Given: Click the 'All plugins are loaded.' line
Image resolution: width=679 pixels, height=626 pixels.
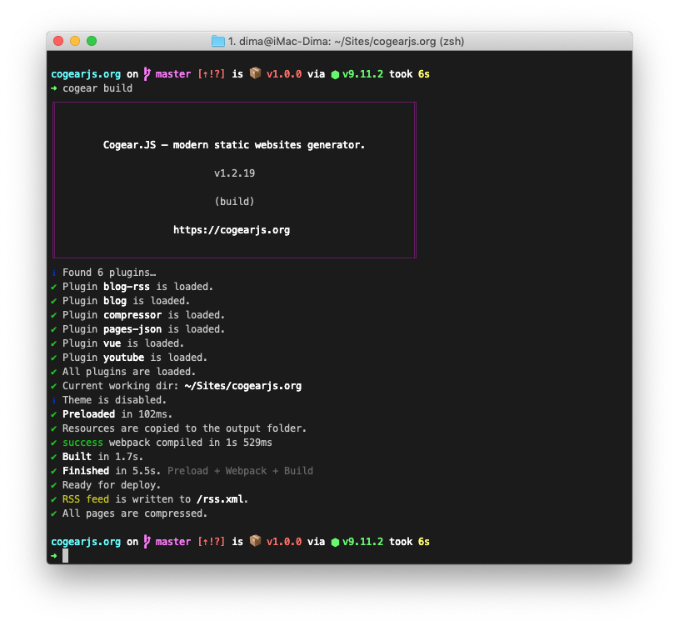Looking at the screenshot, I should [x=129, y=372].
